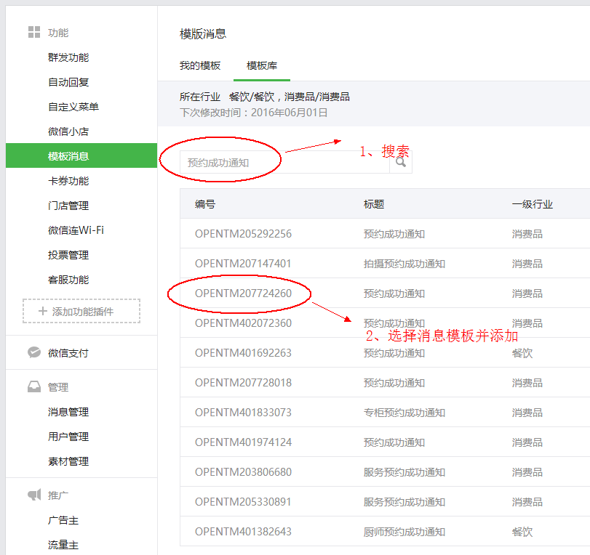The height and width of the screenshot is (555, 590).
Task: Select the 模板库 tab
Action: [x=262, y=65]
